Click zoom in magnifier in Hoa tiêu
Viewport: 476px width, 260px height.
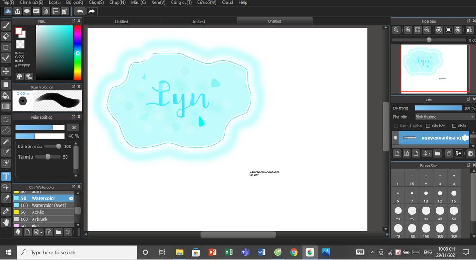coord(408,30)
